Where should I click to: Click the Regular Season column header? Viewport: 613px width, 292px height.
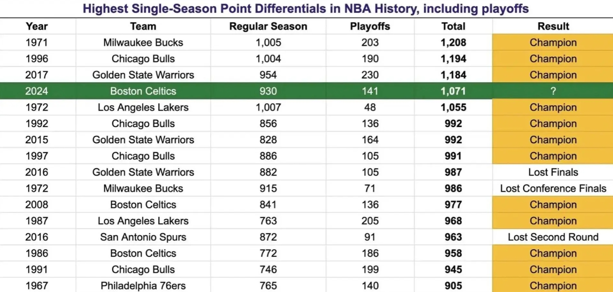268,26
